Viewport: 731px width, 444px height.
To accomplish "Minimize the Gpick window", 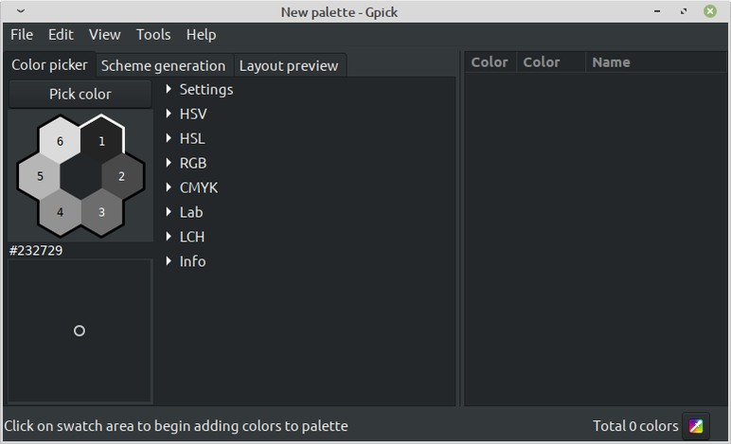I will [657, 11].
